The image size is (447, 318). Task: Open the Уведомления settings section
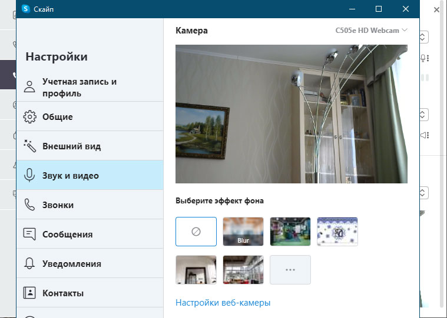(90, 263)
